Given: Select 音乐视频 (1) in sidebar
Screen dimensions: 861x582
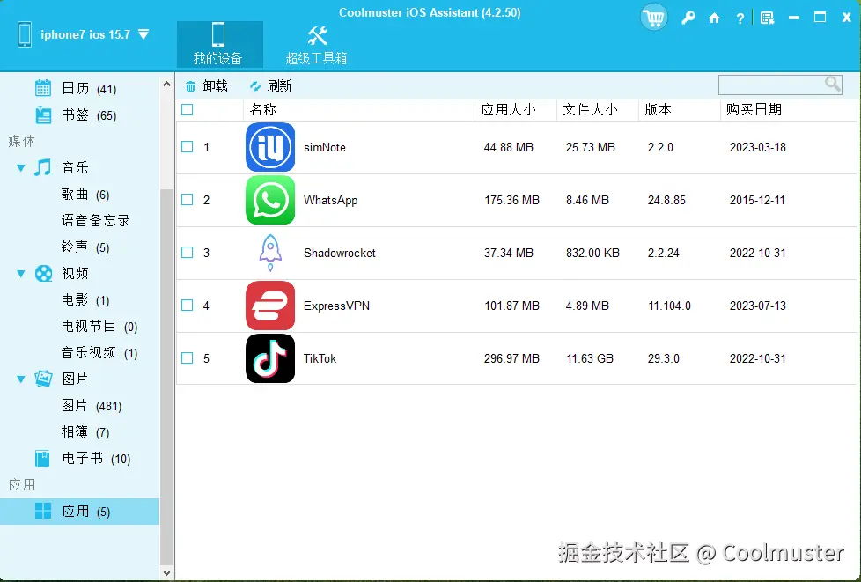Looking at the screenshot, I should click(99, 352).
